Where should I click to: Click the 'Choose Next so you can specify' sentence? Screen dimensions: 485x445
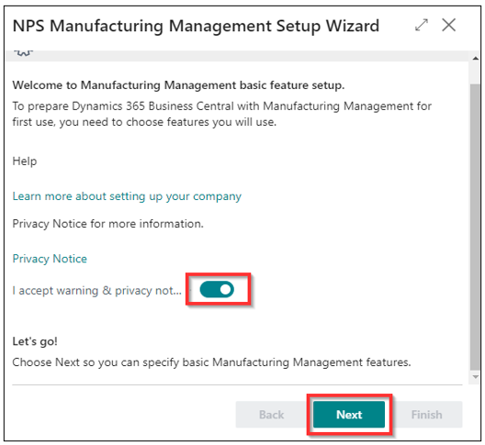pyautogui.click(x=211, y=362)
